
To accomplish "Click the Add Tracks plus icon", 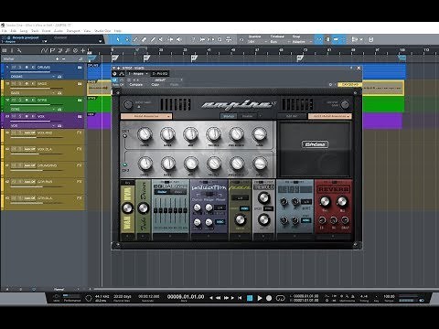I will tap(83, 50).
